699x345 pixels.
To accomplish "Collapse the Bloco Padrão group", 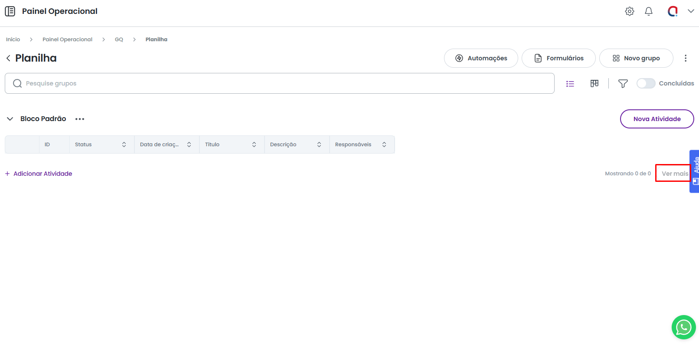I will [x=10, y=119].
